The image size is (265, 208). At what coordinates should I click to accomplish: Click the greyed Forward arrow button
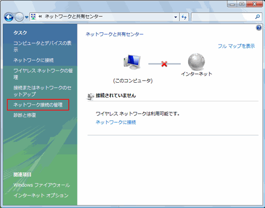click(19, 17)
